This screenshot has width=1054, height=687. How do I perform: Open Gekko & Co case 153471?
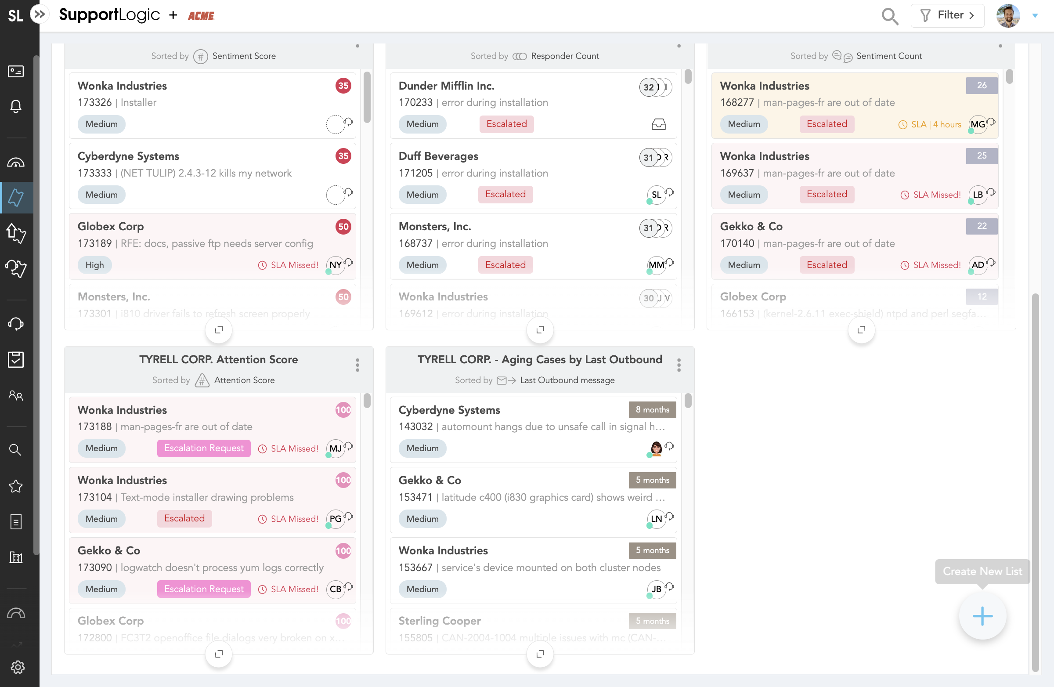click(x=533, y=500)
